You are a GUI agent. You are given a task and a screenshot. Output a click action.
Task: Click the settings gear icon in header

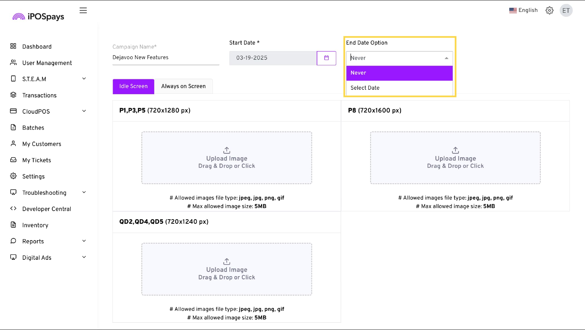coord(549,11)
